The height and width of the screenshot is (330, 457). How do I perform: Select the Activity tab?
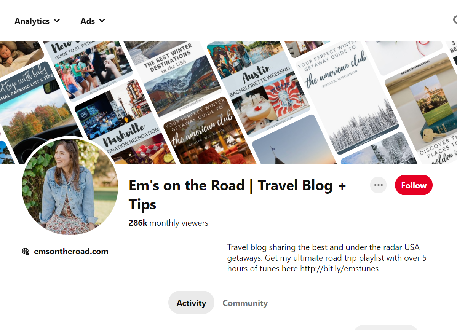[x=191, y=303]
